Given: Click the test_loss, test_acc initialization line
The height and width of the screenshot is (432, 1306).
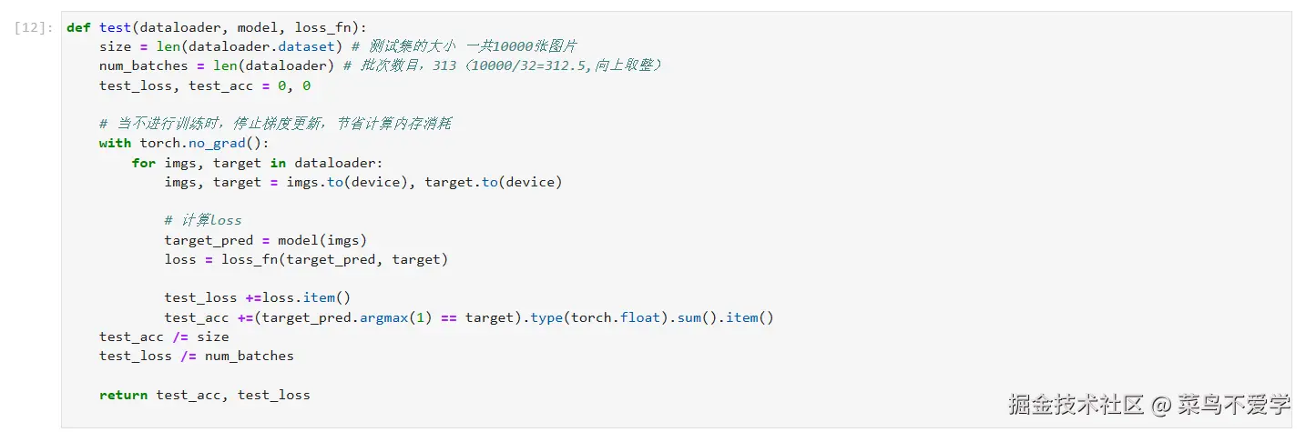Looking at the screenshot, I should point(205,85).
